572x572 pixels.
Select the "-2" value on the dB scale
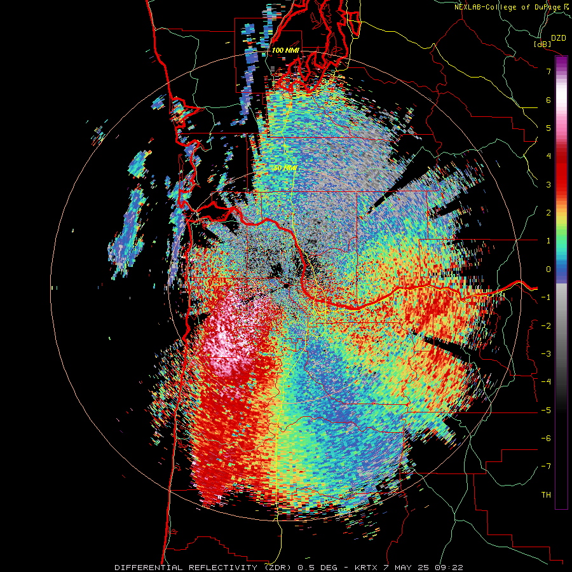pyautogui.click(x=546, y=326)
